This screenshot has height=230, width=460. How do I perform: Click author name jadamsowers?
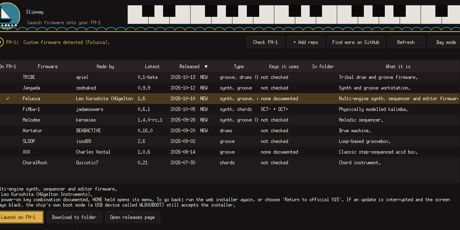coord(89,109)
